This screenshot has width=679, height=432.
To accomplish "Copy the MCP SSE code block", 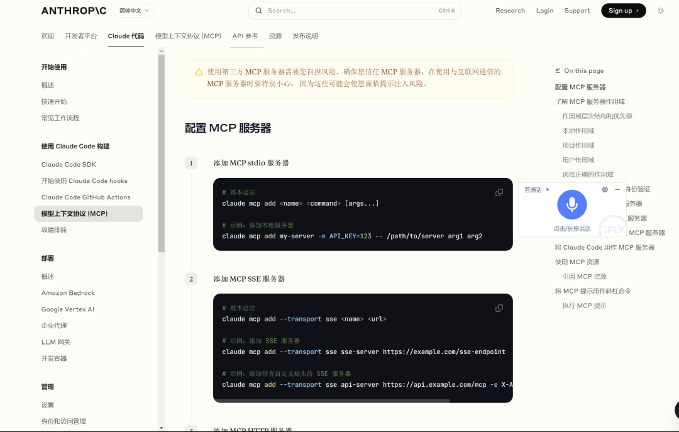I will pos(499,308).
